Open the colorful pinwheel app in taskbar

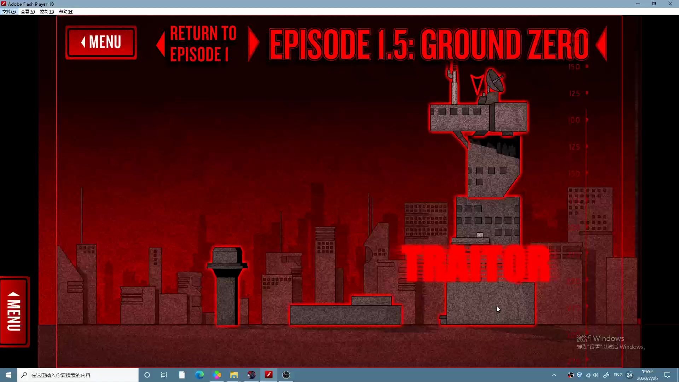click(217, 375)
